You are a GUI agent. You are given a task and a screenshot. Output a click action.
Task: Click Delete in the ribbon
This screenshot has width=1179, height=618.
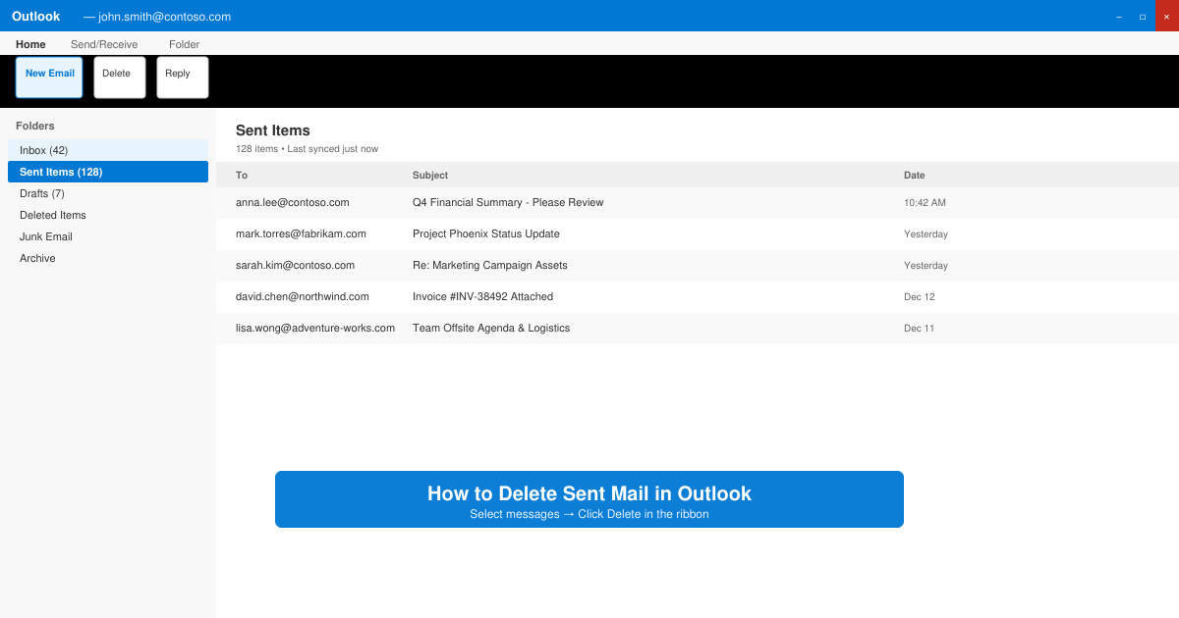pyautogui.click(x=120, y=77)
